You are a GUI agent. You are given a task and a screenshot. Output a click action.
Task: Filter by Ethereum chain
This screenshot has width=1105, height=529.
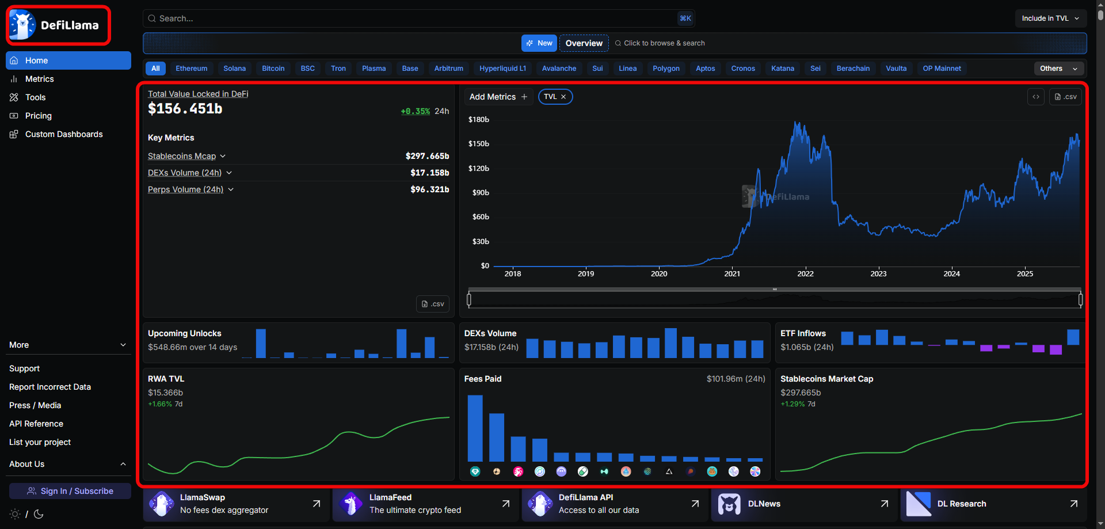[191, 68]
